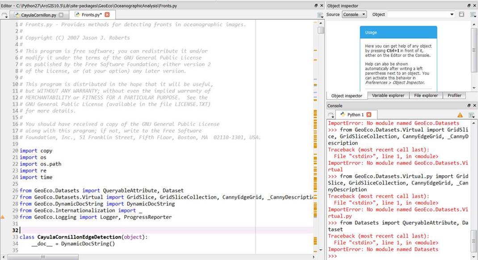This screenshot has width=478, height=260.
Task: Expand the Object combo box arrow
Action: [x=452, y=14]
